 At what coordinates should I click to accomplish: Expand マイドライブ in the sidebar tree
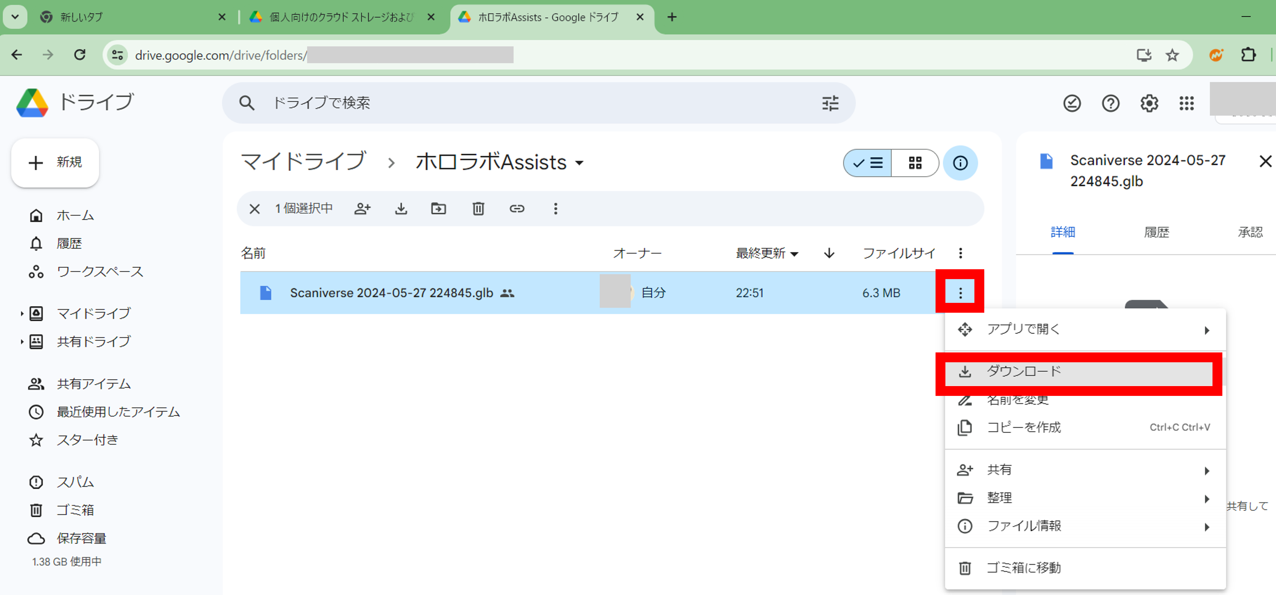[x=22, y=313]
